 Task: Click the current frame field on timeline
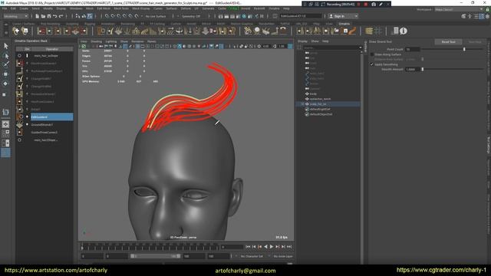(x=232, y=247)
